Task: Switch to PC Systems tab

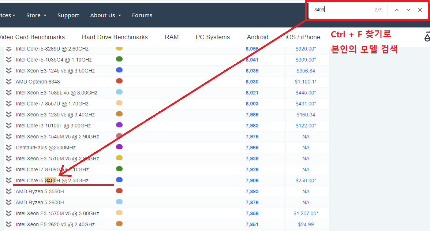Action: (x=213, y=37)
